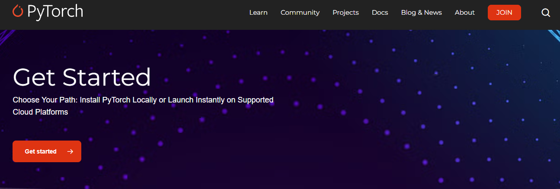560x189 pixels.
Task: Click the PyTorch wordmark text in header
Action: tap(55, 12)
